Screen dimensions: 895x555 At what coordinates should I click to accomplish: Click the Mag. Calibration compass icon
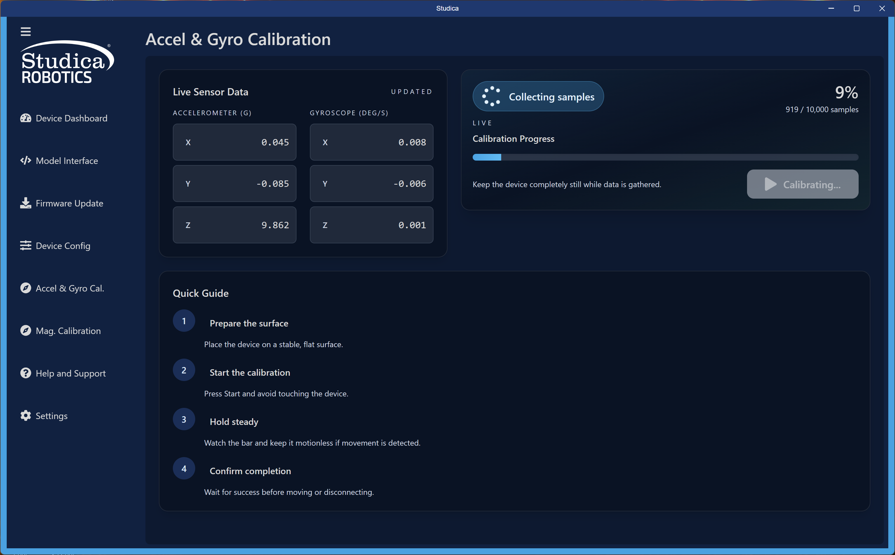(25, 331)
